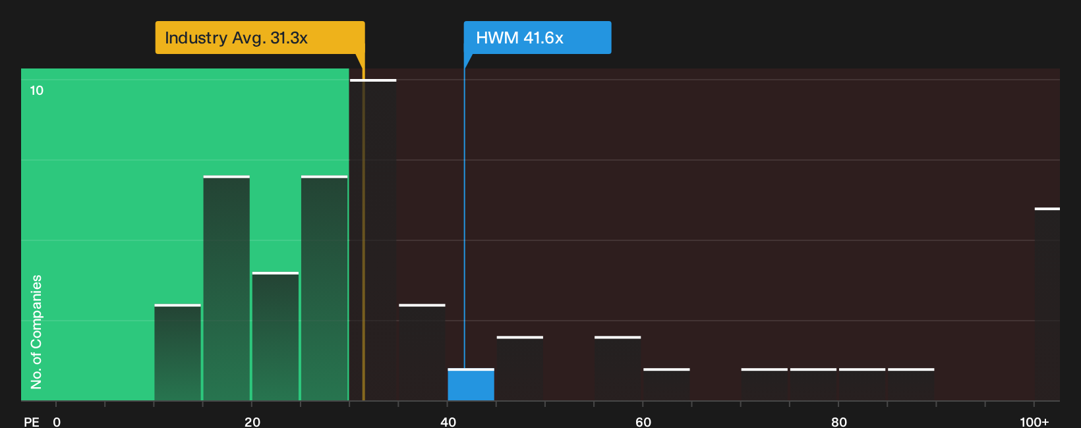Click the 'No. of Companies' axis label
Viewport: 1081px width, 428px height.
(36, 332)
